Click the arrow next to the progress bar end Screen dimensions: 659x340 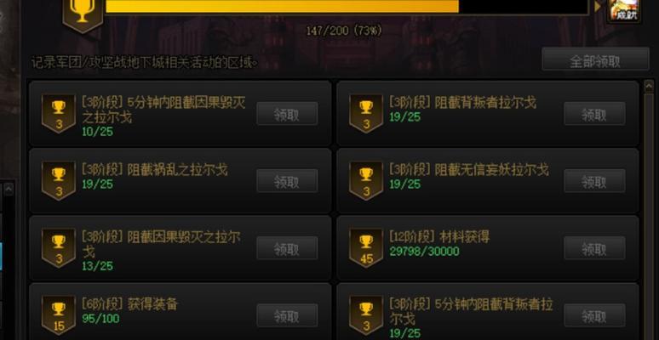point(598,6)
